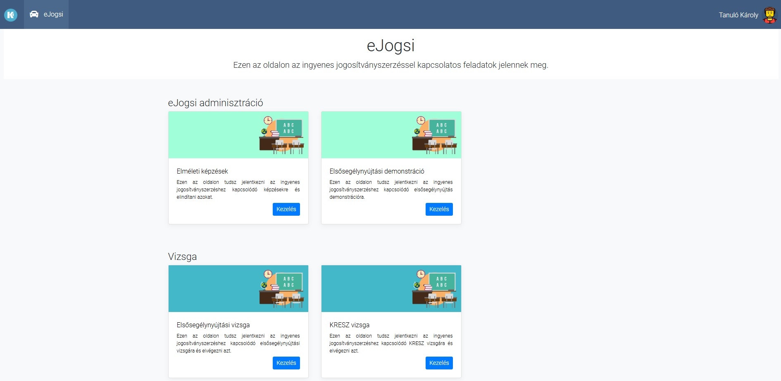
Task: Click the Elsősegélynyújtási vizsga card classroom image
Action: pos(238,288)
